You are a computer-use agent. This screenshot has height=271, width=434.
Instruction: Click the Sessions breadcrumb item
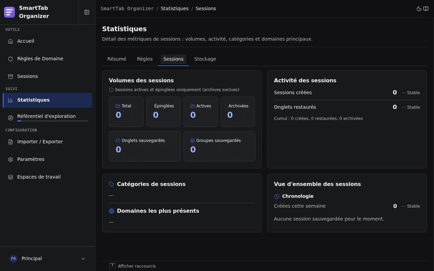coord(206,8)
